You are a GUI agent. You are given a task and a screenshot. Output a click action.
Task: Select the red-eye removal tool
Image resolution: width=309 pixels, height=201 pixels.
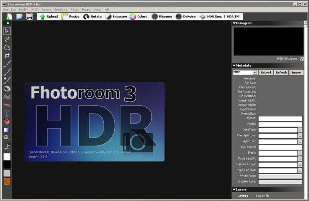(x=7, y=89)
